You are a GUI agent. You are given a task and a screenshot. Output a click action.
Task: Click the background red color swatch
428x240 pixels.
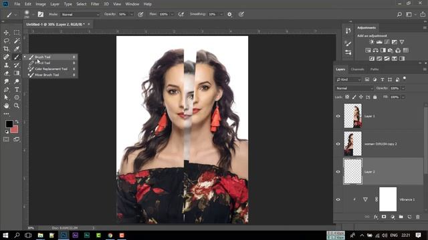tap(15, 130)
